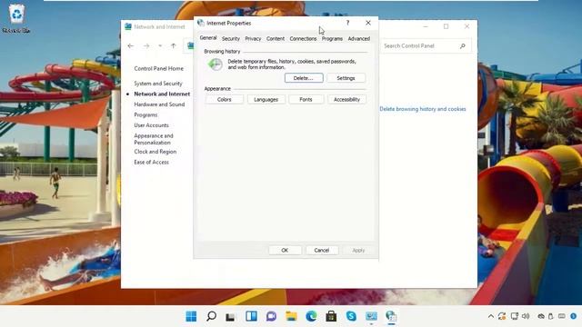Open the notification badge in tray
Screen dimensions: 582x327
[574, 316]
